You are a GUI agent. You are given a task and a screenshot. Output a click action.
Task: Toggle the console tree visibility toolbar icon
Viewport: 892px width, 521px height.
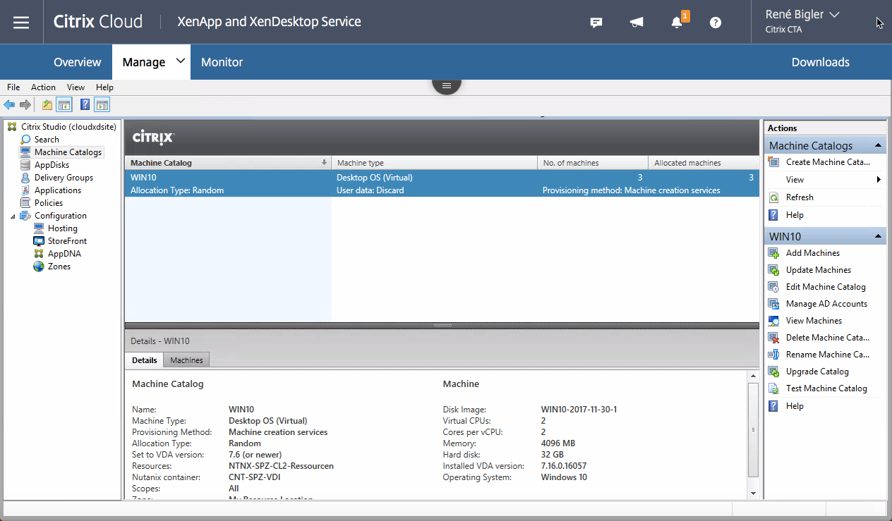click(x=64, y=104)
